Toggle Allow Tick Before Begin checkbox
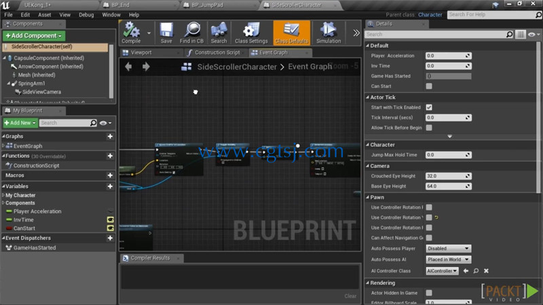Viewport: 543px width, 305px height. pos(429,127)
